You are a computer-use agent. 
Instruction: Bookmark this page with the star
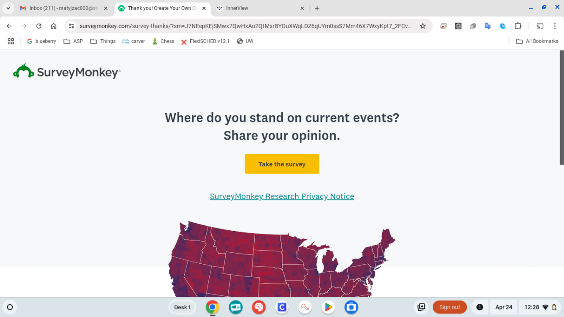click(423, 26)
